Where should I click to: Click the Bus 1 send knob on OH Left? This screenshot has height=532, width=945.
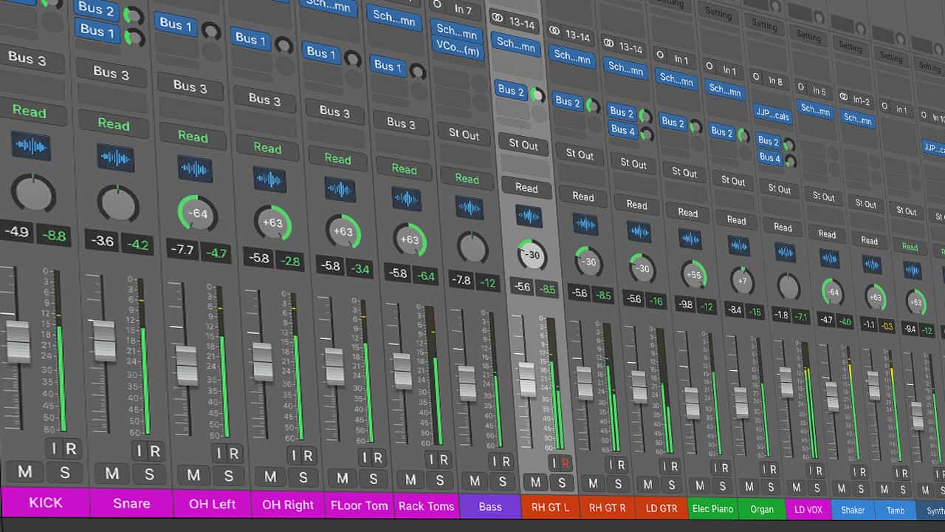pos(210,31)
